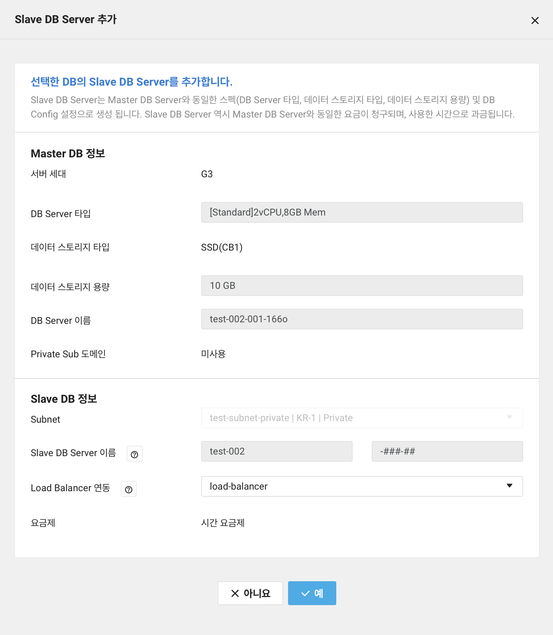Click the Slave DB Server 추가 title text
The image size is (553, 635).
click(x=66, y=19)
